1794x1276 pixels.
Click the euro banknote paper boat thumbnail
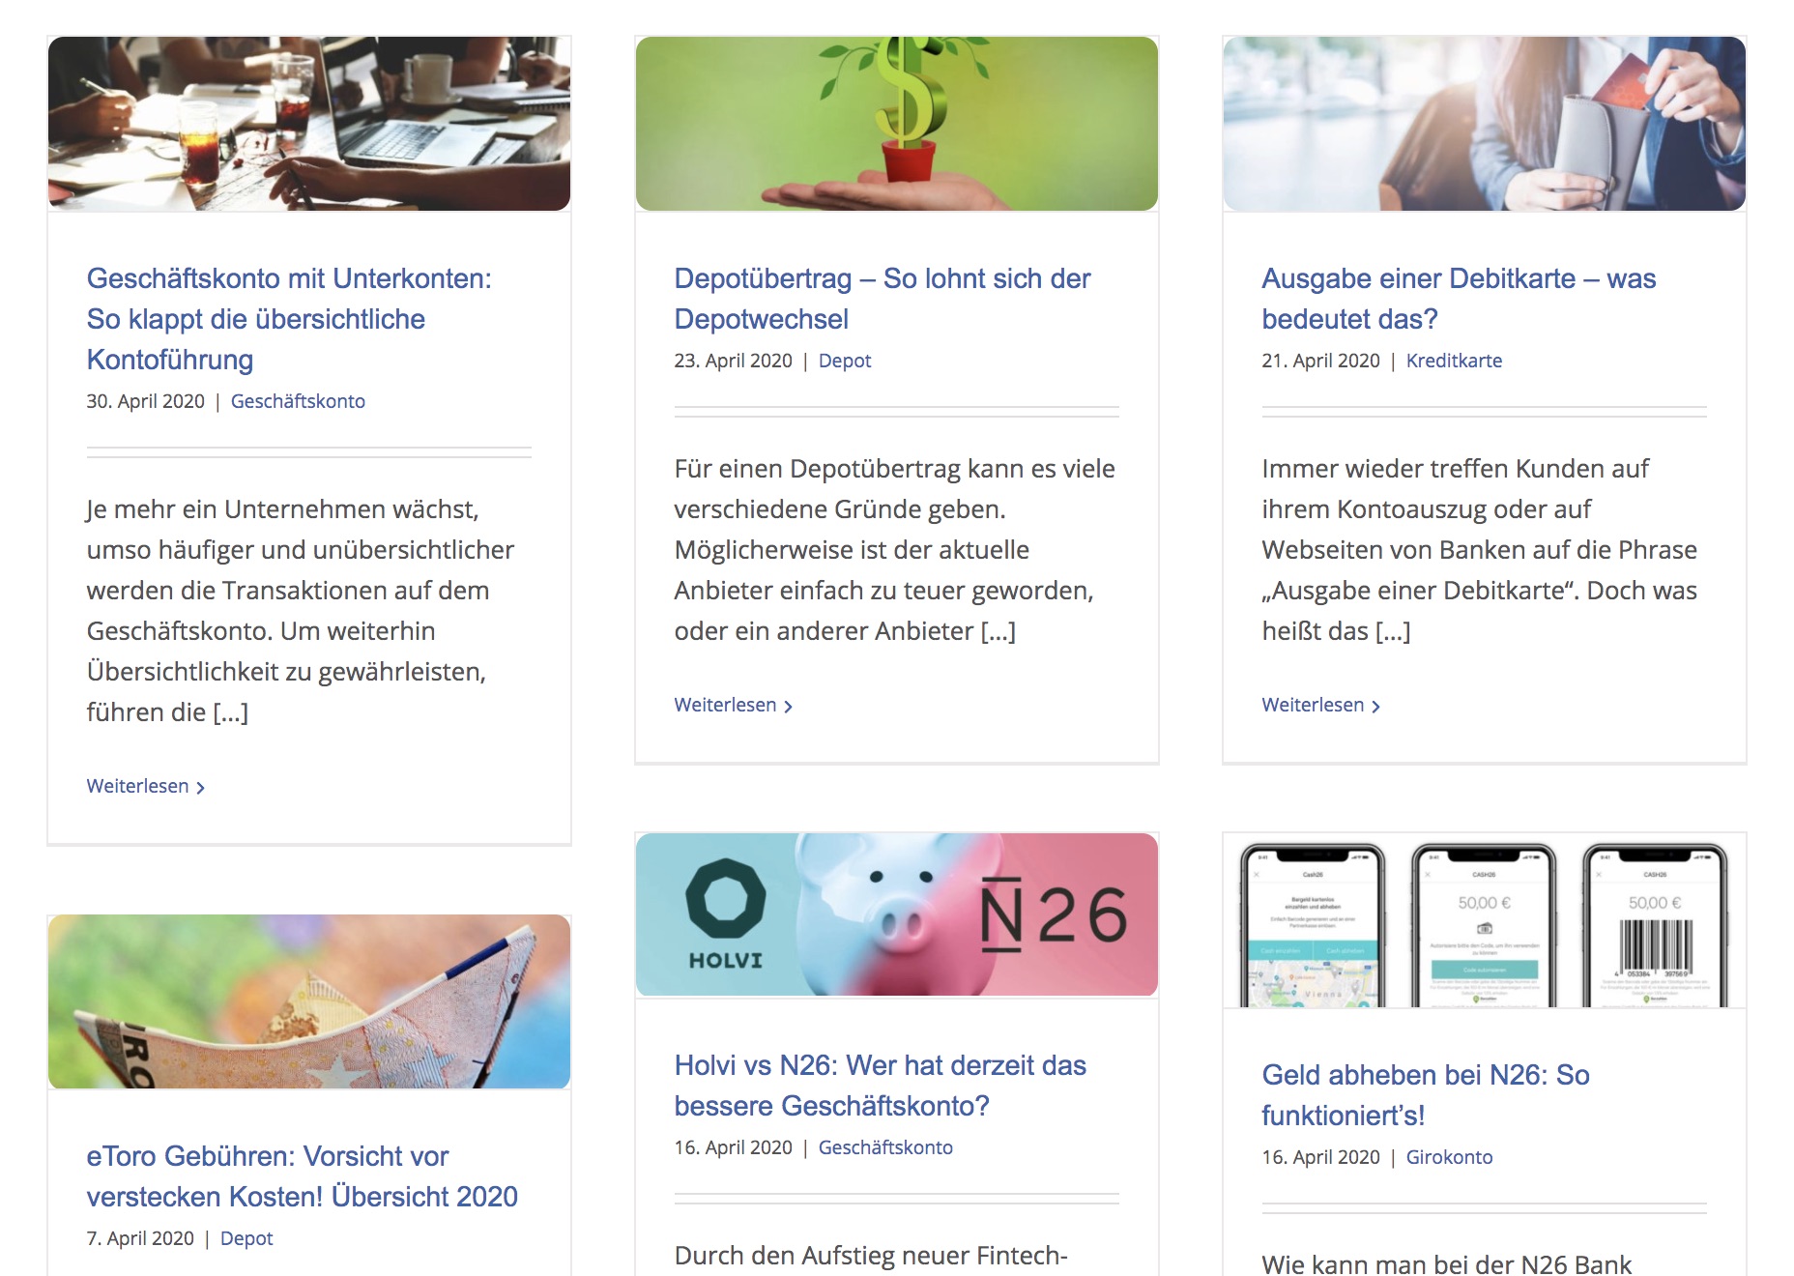[x=309, y=1001]
